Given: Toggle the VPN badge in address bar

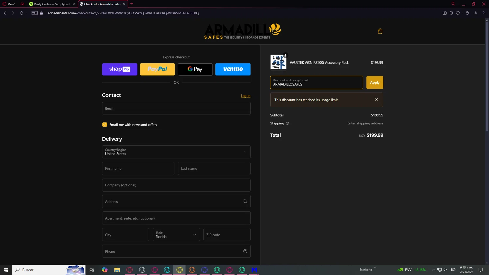Looking at the screenshot, I should pyautogui.click(x=35, y=13).
